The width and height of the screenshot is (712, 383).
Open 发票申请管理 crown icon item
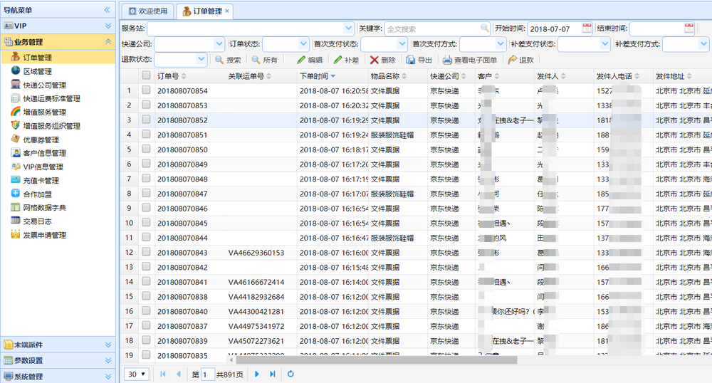click(16, 235)
